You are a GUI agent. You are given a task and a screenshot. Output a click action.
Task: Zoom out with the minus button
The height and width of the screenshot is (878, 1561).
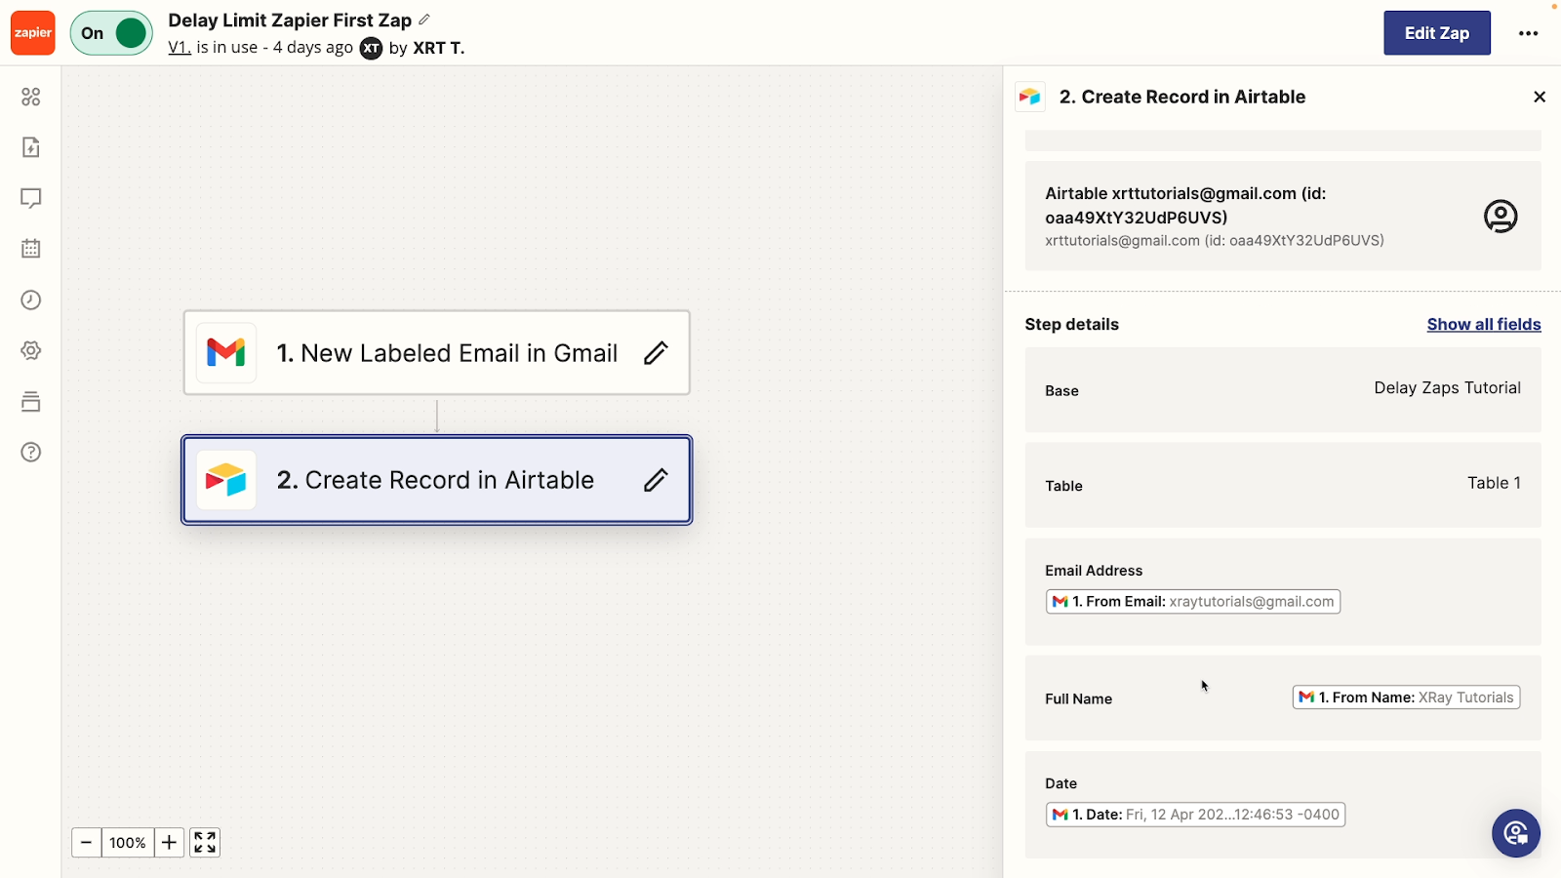(x=86, y=842)
